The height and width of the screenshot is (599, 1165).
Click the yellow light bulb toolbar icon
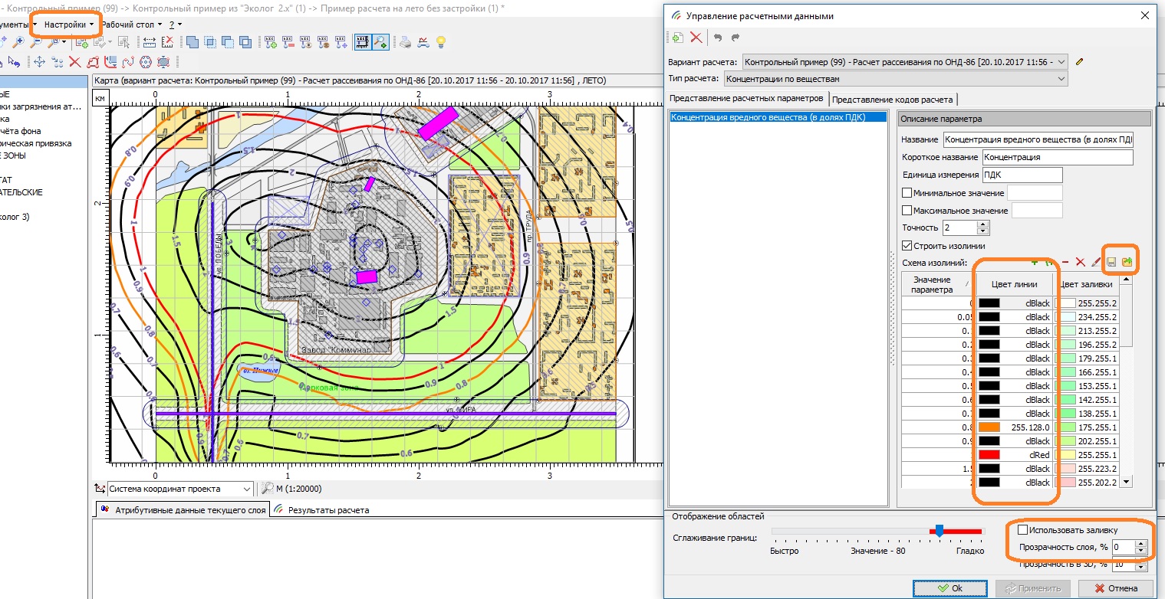pyautogui.click(x=441, y=42)
